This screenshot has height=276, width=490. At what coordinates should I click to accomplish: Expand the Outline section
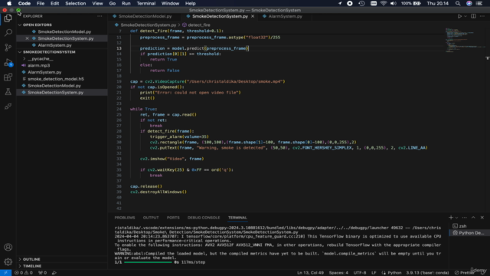click(31, 259)
